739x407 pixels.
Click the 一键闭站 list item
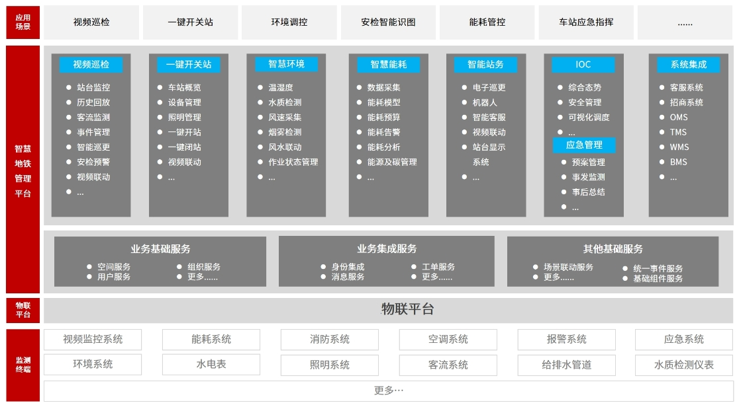(x=184, y=147)
